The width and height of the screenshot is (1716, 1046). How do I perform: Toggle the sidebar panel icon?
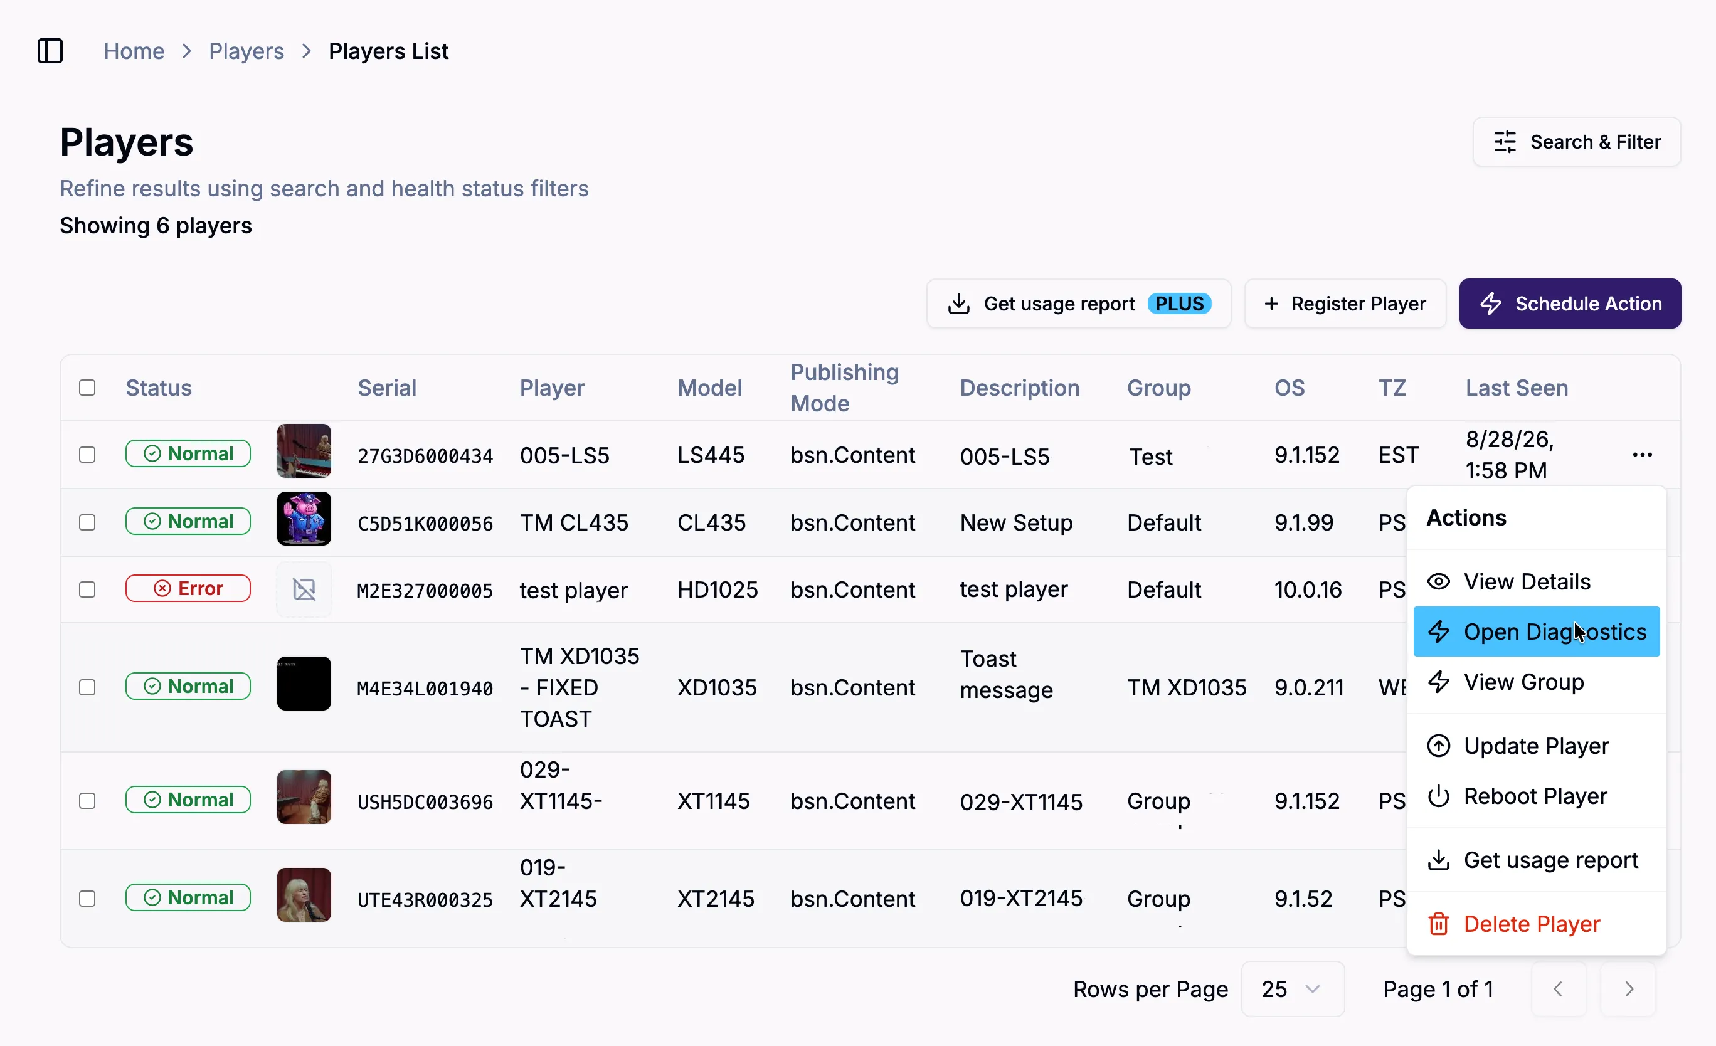pyautogui.click(x=50, y=51)
